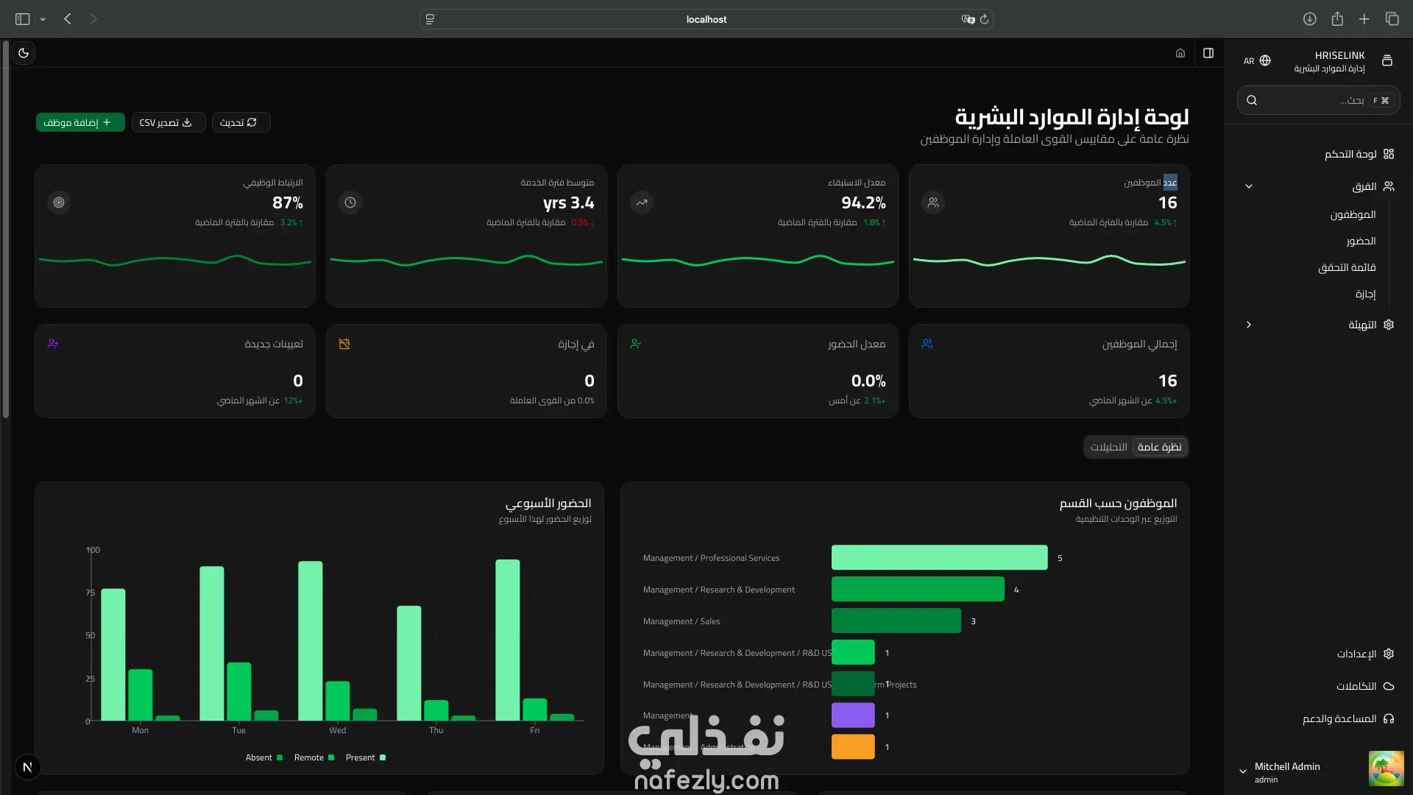This screenshot has height=795, width=1413.
Task: Open قائمة التحقق sidebar item
Action: (1347, 267)
